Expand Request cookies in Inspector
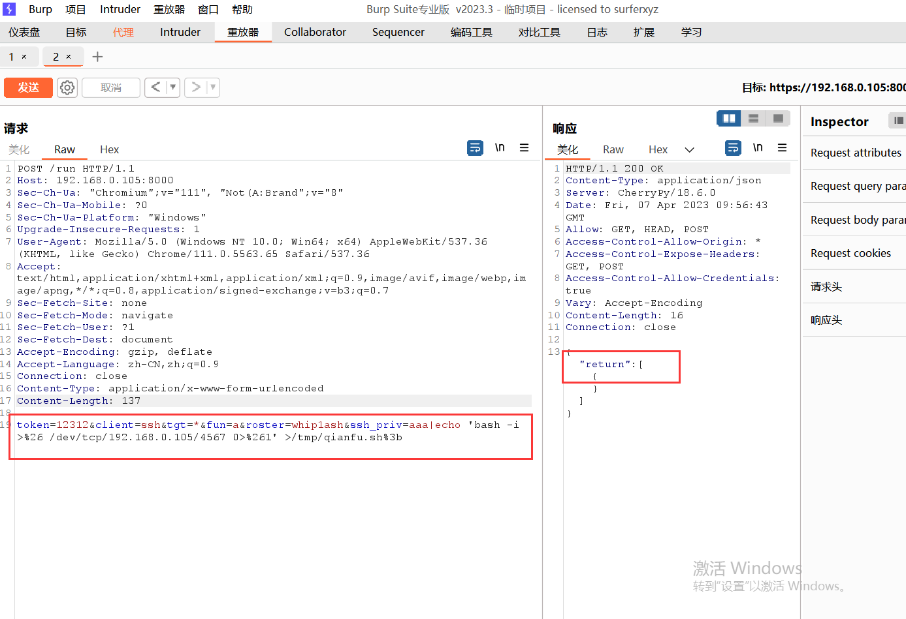The width and height of the screenshot is (906, 619). coord(854,253)
